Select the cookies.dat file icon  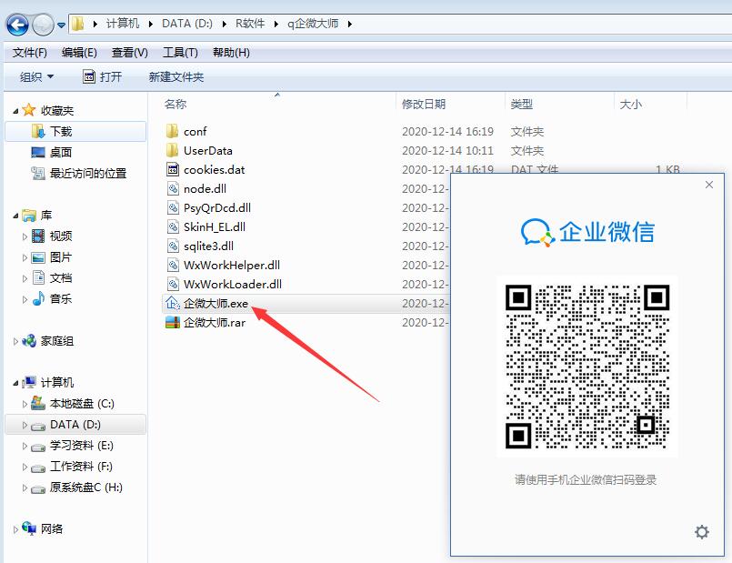tap(173, 169)
